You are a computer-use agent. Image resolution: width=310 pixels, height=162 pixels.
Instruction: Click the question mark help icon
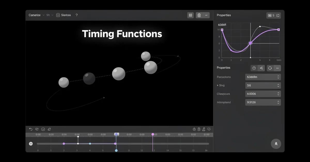[76, 15]
